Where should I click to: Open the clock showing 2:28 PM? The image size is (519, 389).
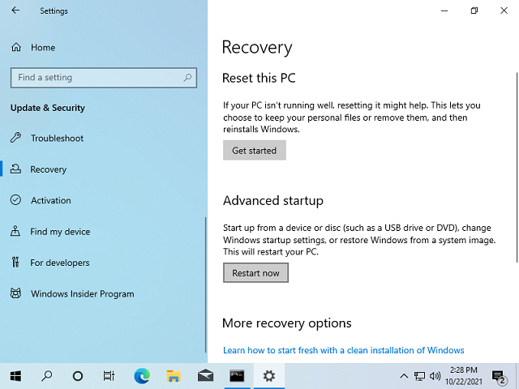point(463,376)
